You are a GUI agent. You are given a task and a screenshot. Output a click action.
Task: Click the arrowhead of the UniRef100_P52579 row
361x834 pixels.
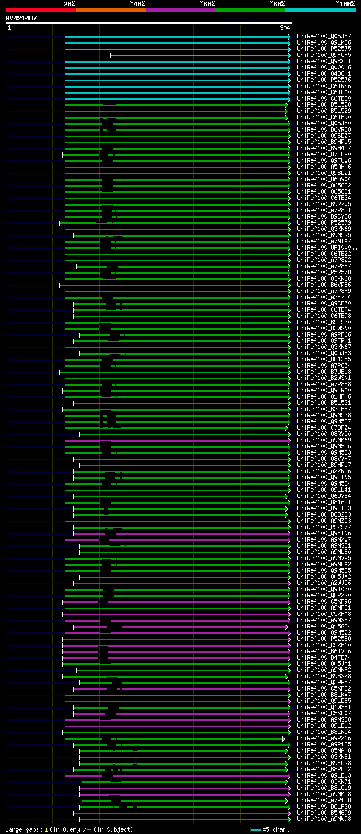289,223
